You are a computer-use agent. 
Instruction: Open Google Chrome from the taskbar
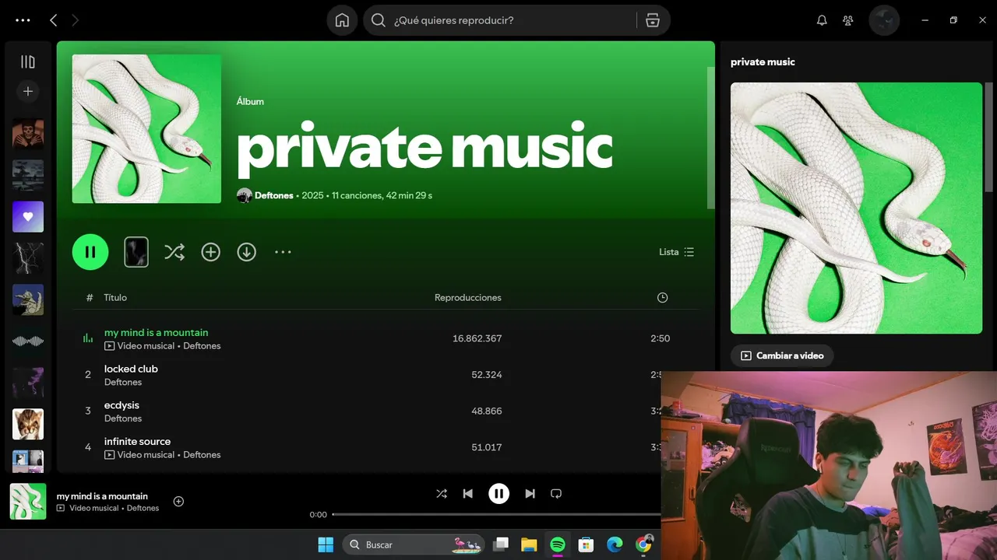(x=643, y=544)
